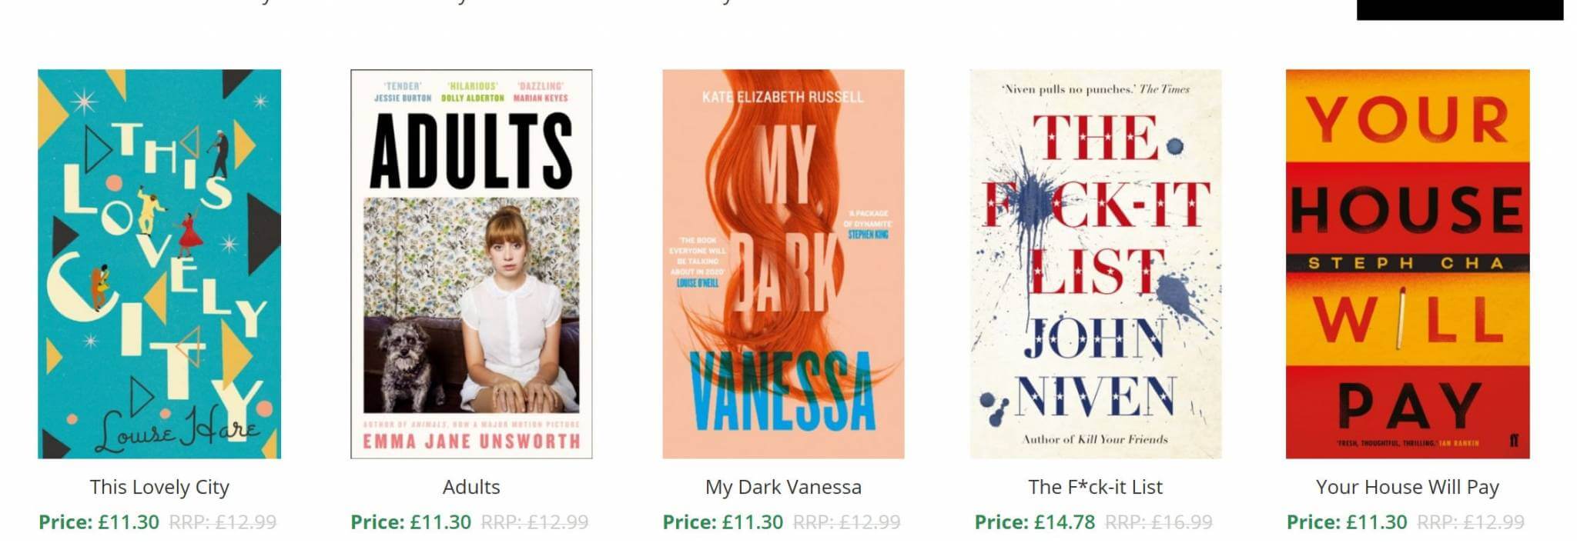Open the Adults title link
The image size is (1577, 543).
click(x=471, y=487)
